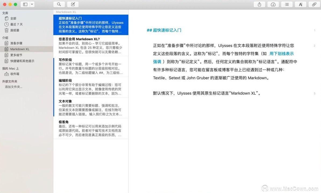Click the paragraph starting 正如在“准备步骤”
This screenshot has height=193, width=321.
(225, 62)
